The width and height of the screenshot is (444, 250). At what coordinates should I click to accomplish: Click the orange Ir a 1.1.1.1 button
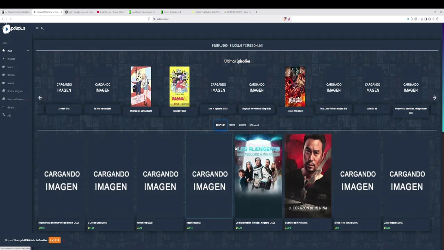(x=54, y=240)
